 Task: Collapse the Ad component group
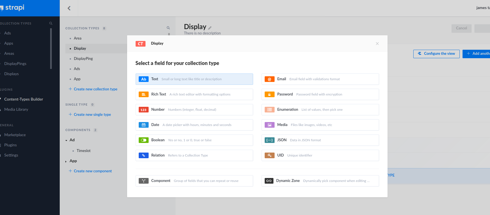click(x=67, y=140)
